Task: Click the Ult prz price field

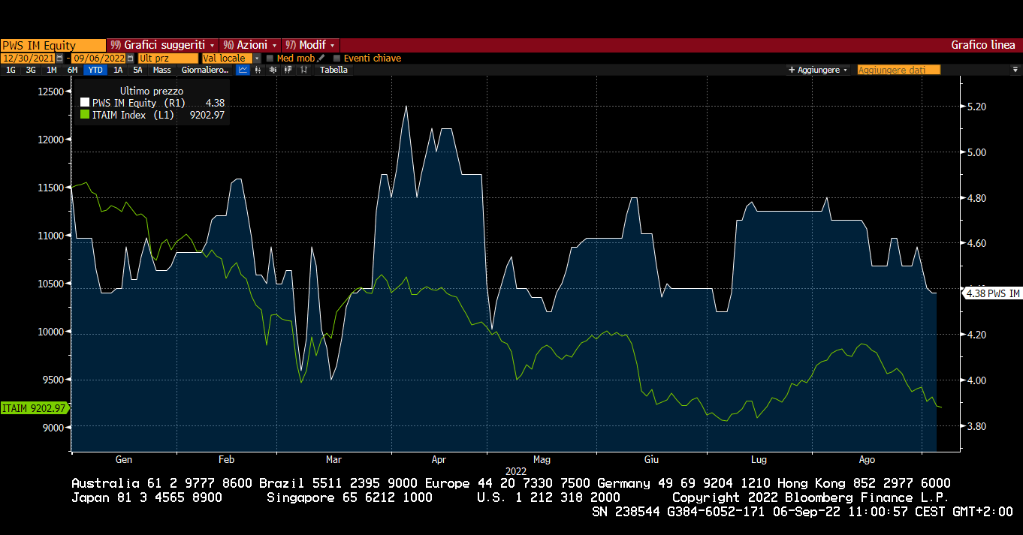Action: point(168,58)
